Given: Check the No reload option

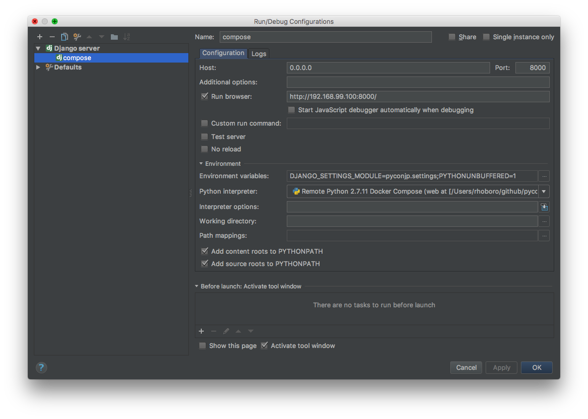Looking at the screenshot, I should point(204,149).
